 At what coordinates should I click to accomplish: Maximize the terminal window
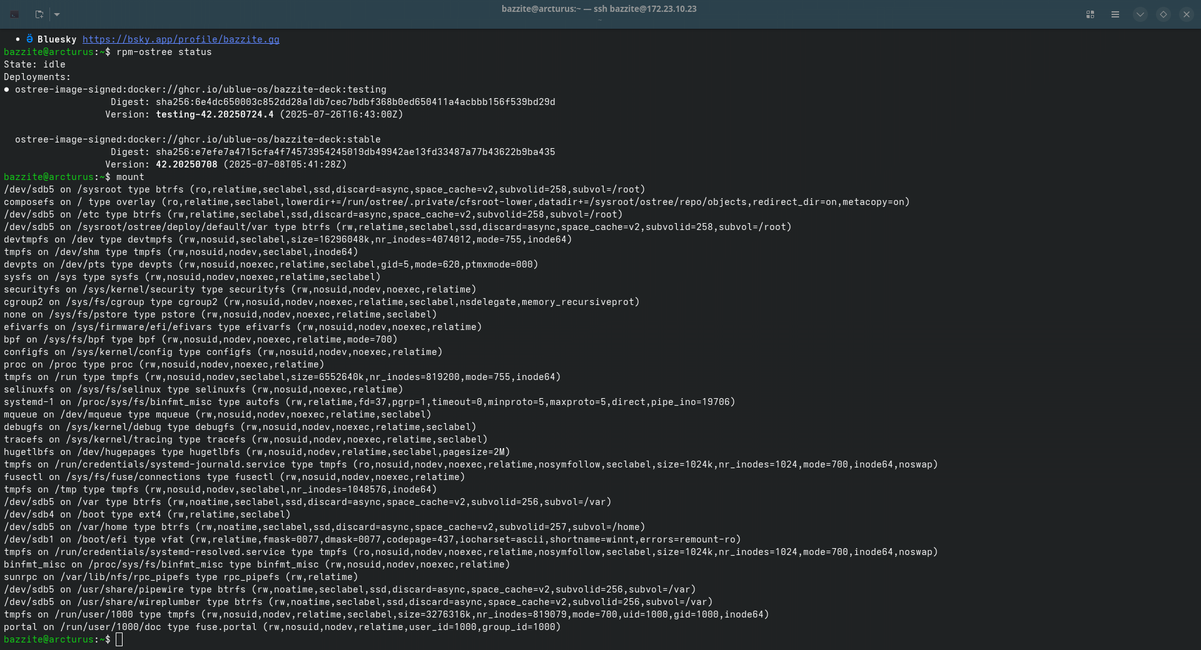point(1163,14)
